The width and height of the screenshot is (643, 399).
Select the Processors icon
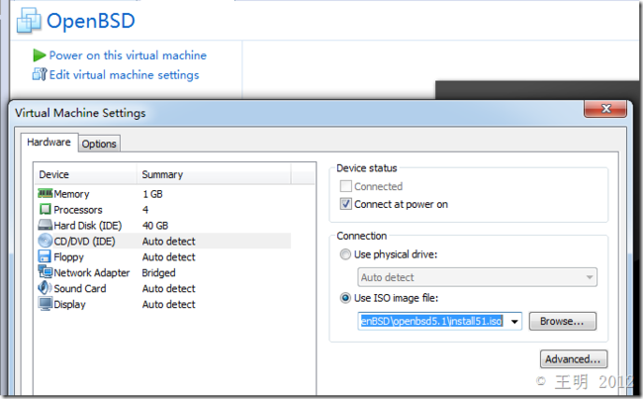[x=46, y=209]
